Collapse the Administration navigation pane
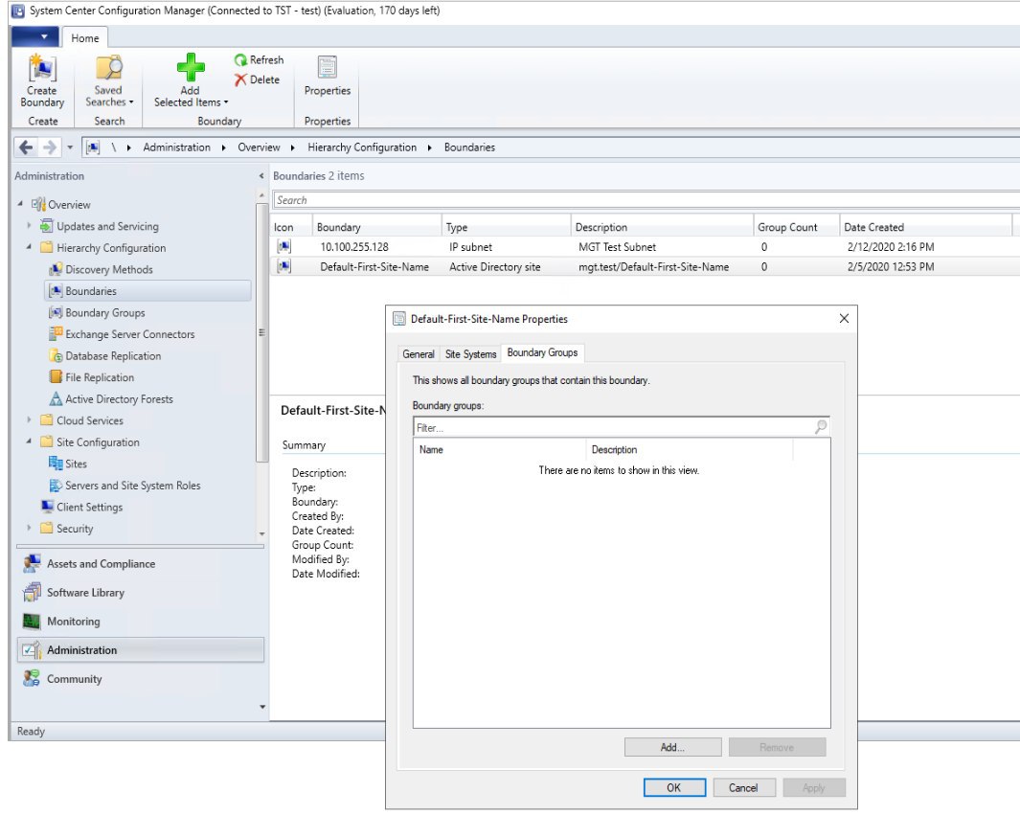 (261, 175)
